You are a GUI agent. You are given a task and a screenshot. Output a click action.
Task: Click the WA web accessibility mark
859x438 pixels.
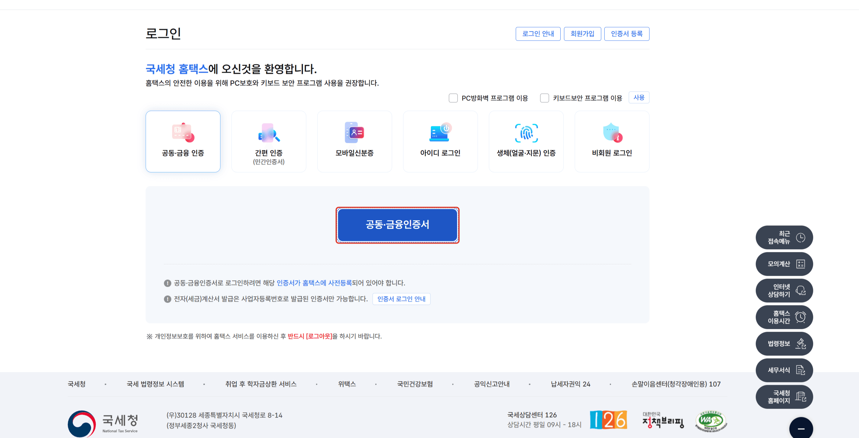(711, 421)
